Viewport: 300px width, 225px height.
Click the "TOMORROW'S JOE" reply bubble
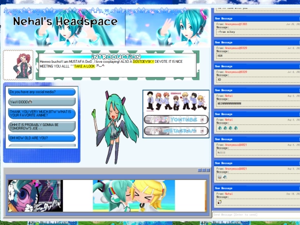coord(42,127)
